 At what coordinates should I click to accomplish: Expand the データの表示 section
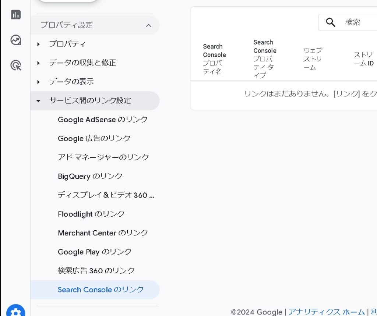click(39, 82)
